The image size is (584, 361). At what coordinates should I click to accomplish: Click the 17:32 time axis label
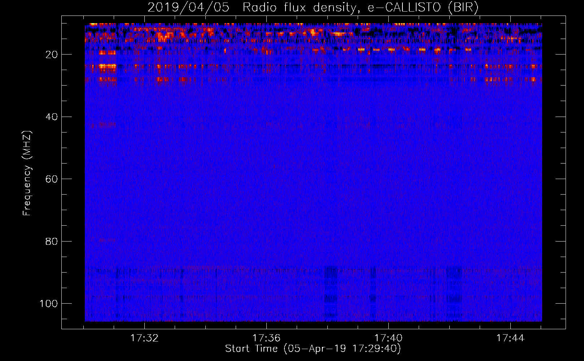(144, 338)
